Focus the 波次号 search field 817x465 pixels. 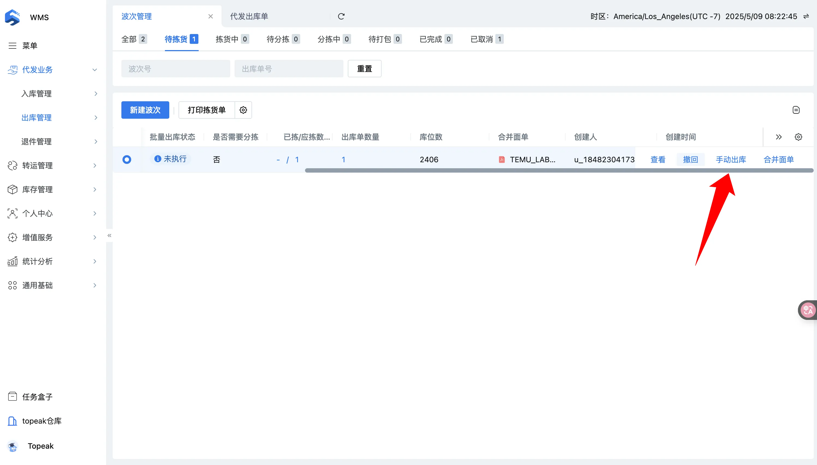(x=175, y=69)
